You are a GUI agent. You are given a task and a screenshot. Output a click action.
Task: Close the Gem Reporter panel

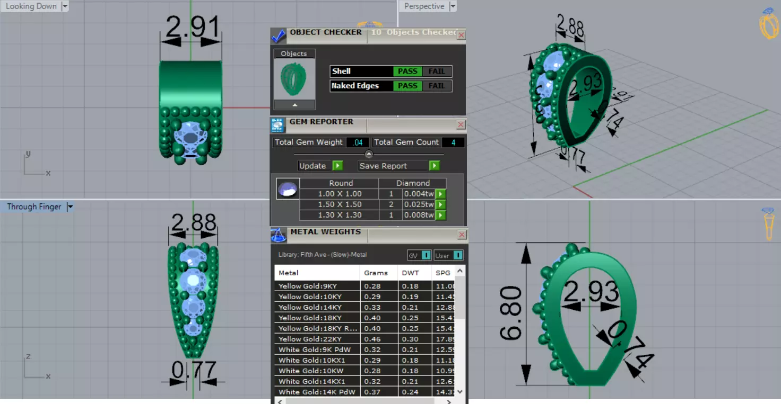click(461, 124)
